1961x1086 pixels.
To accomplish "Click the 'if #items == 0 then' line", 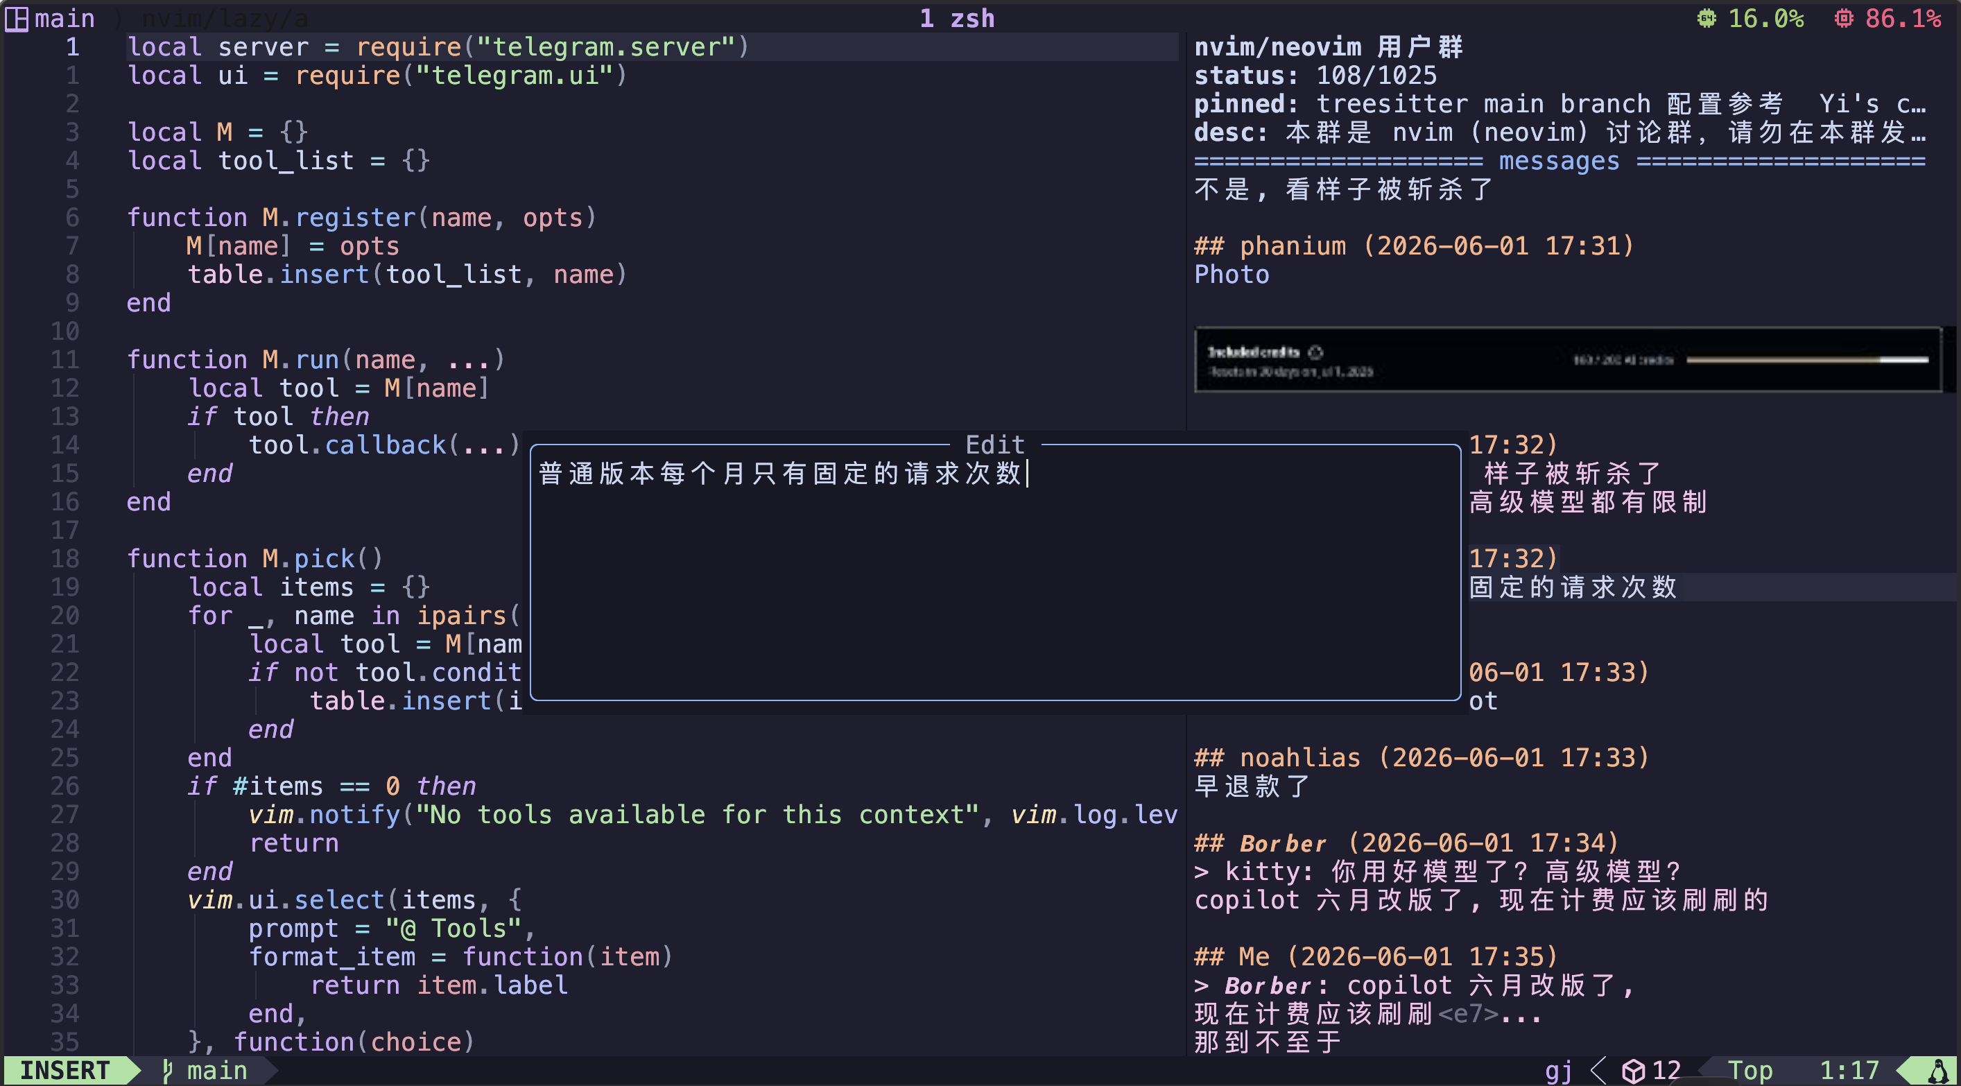I will [x=331, y=786].
